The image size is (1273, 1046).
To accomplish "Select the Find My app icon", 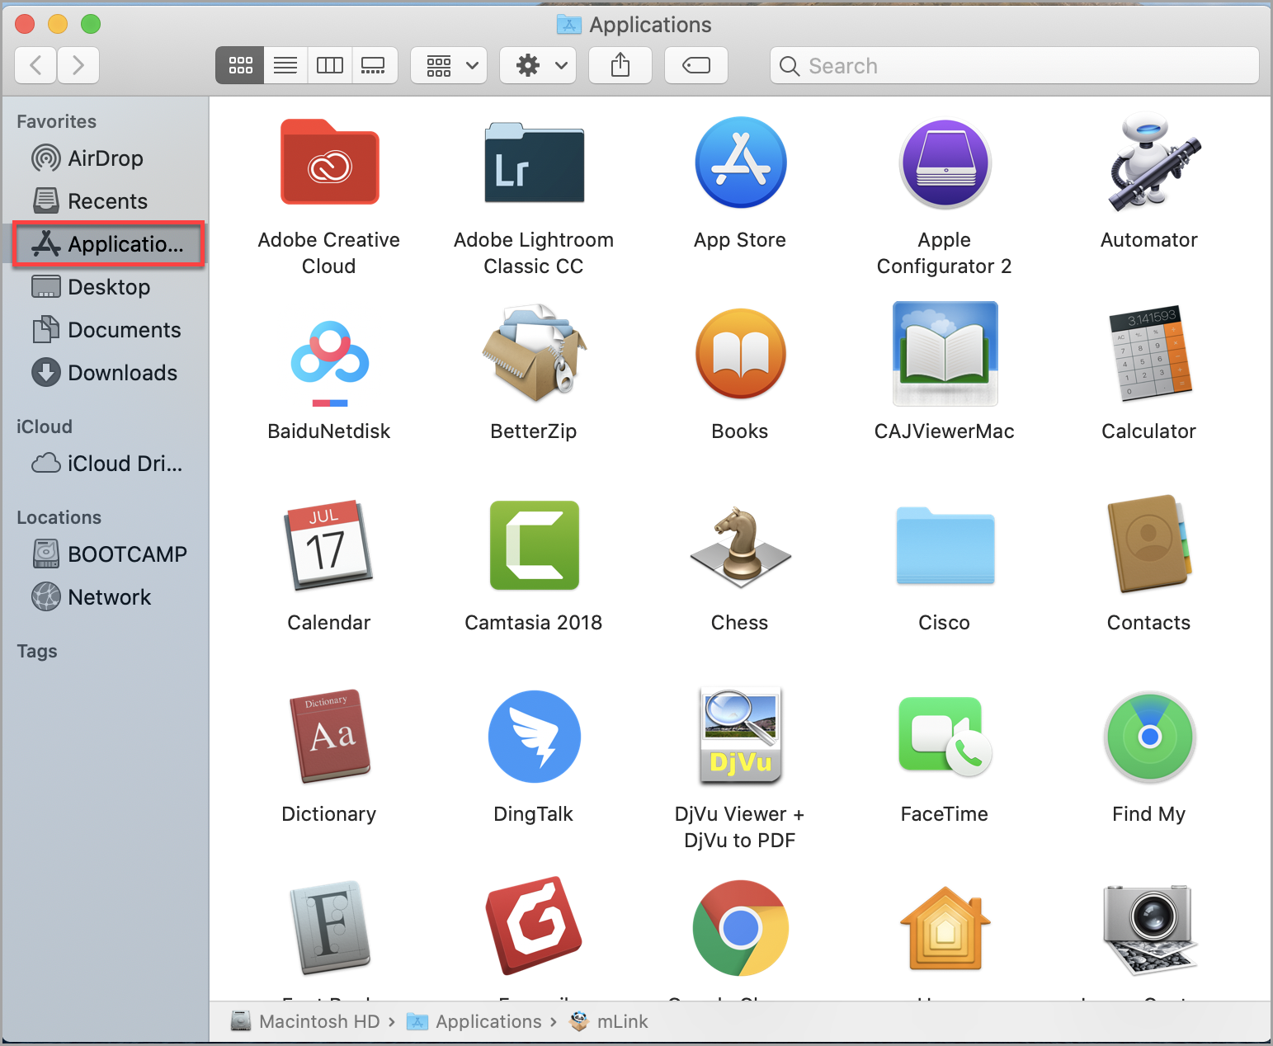I will pos(1149,737).
